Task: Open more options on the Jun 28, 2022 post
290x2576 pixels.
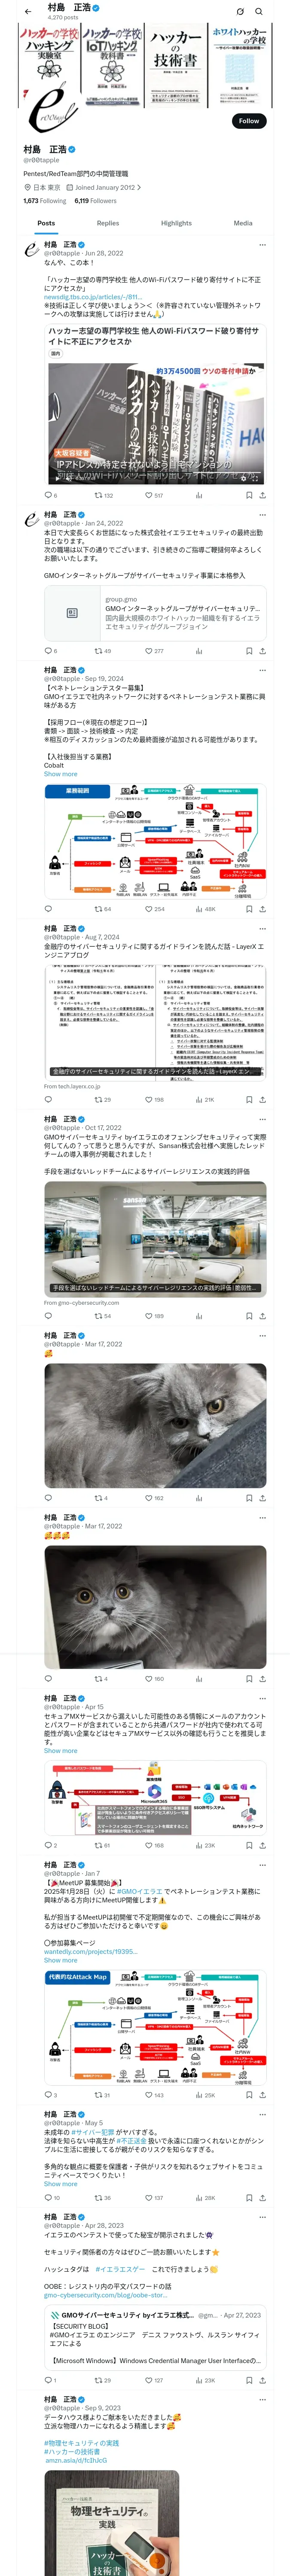Action: [263, 244]
